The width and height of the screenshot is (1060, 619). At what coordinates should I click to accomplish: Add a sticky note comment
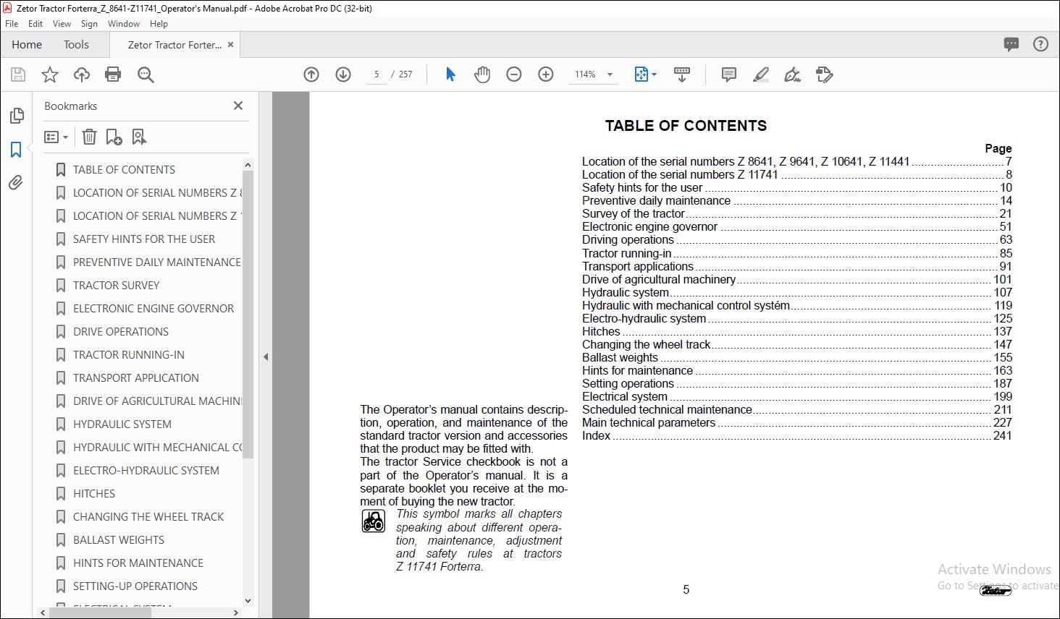coord(729,74)
